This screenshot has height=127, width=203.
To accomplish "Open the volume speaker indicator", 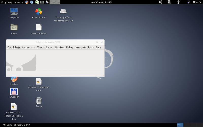I will pyautogui.click(x=160, y=2).
